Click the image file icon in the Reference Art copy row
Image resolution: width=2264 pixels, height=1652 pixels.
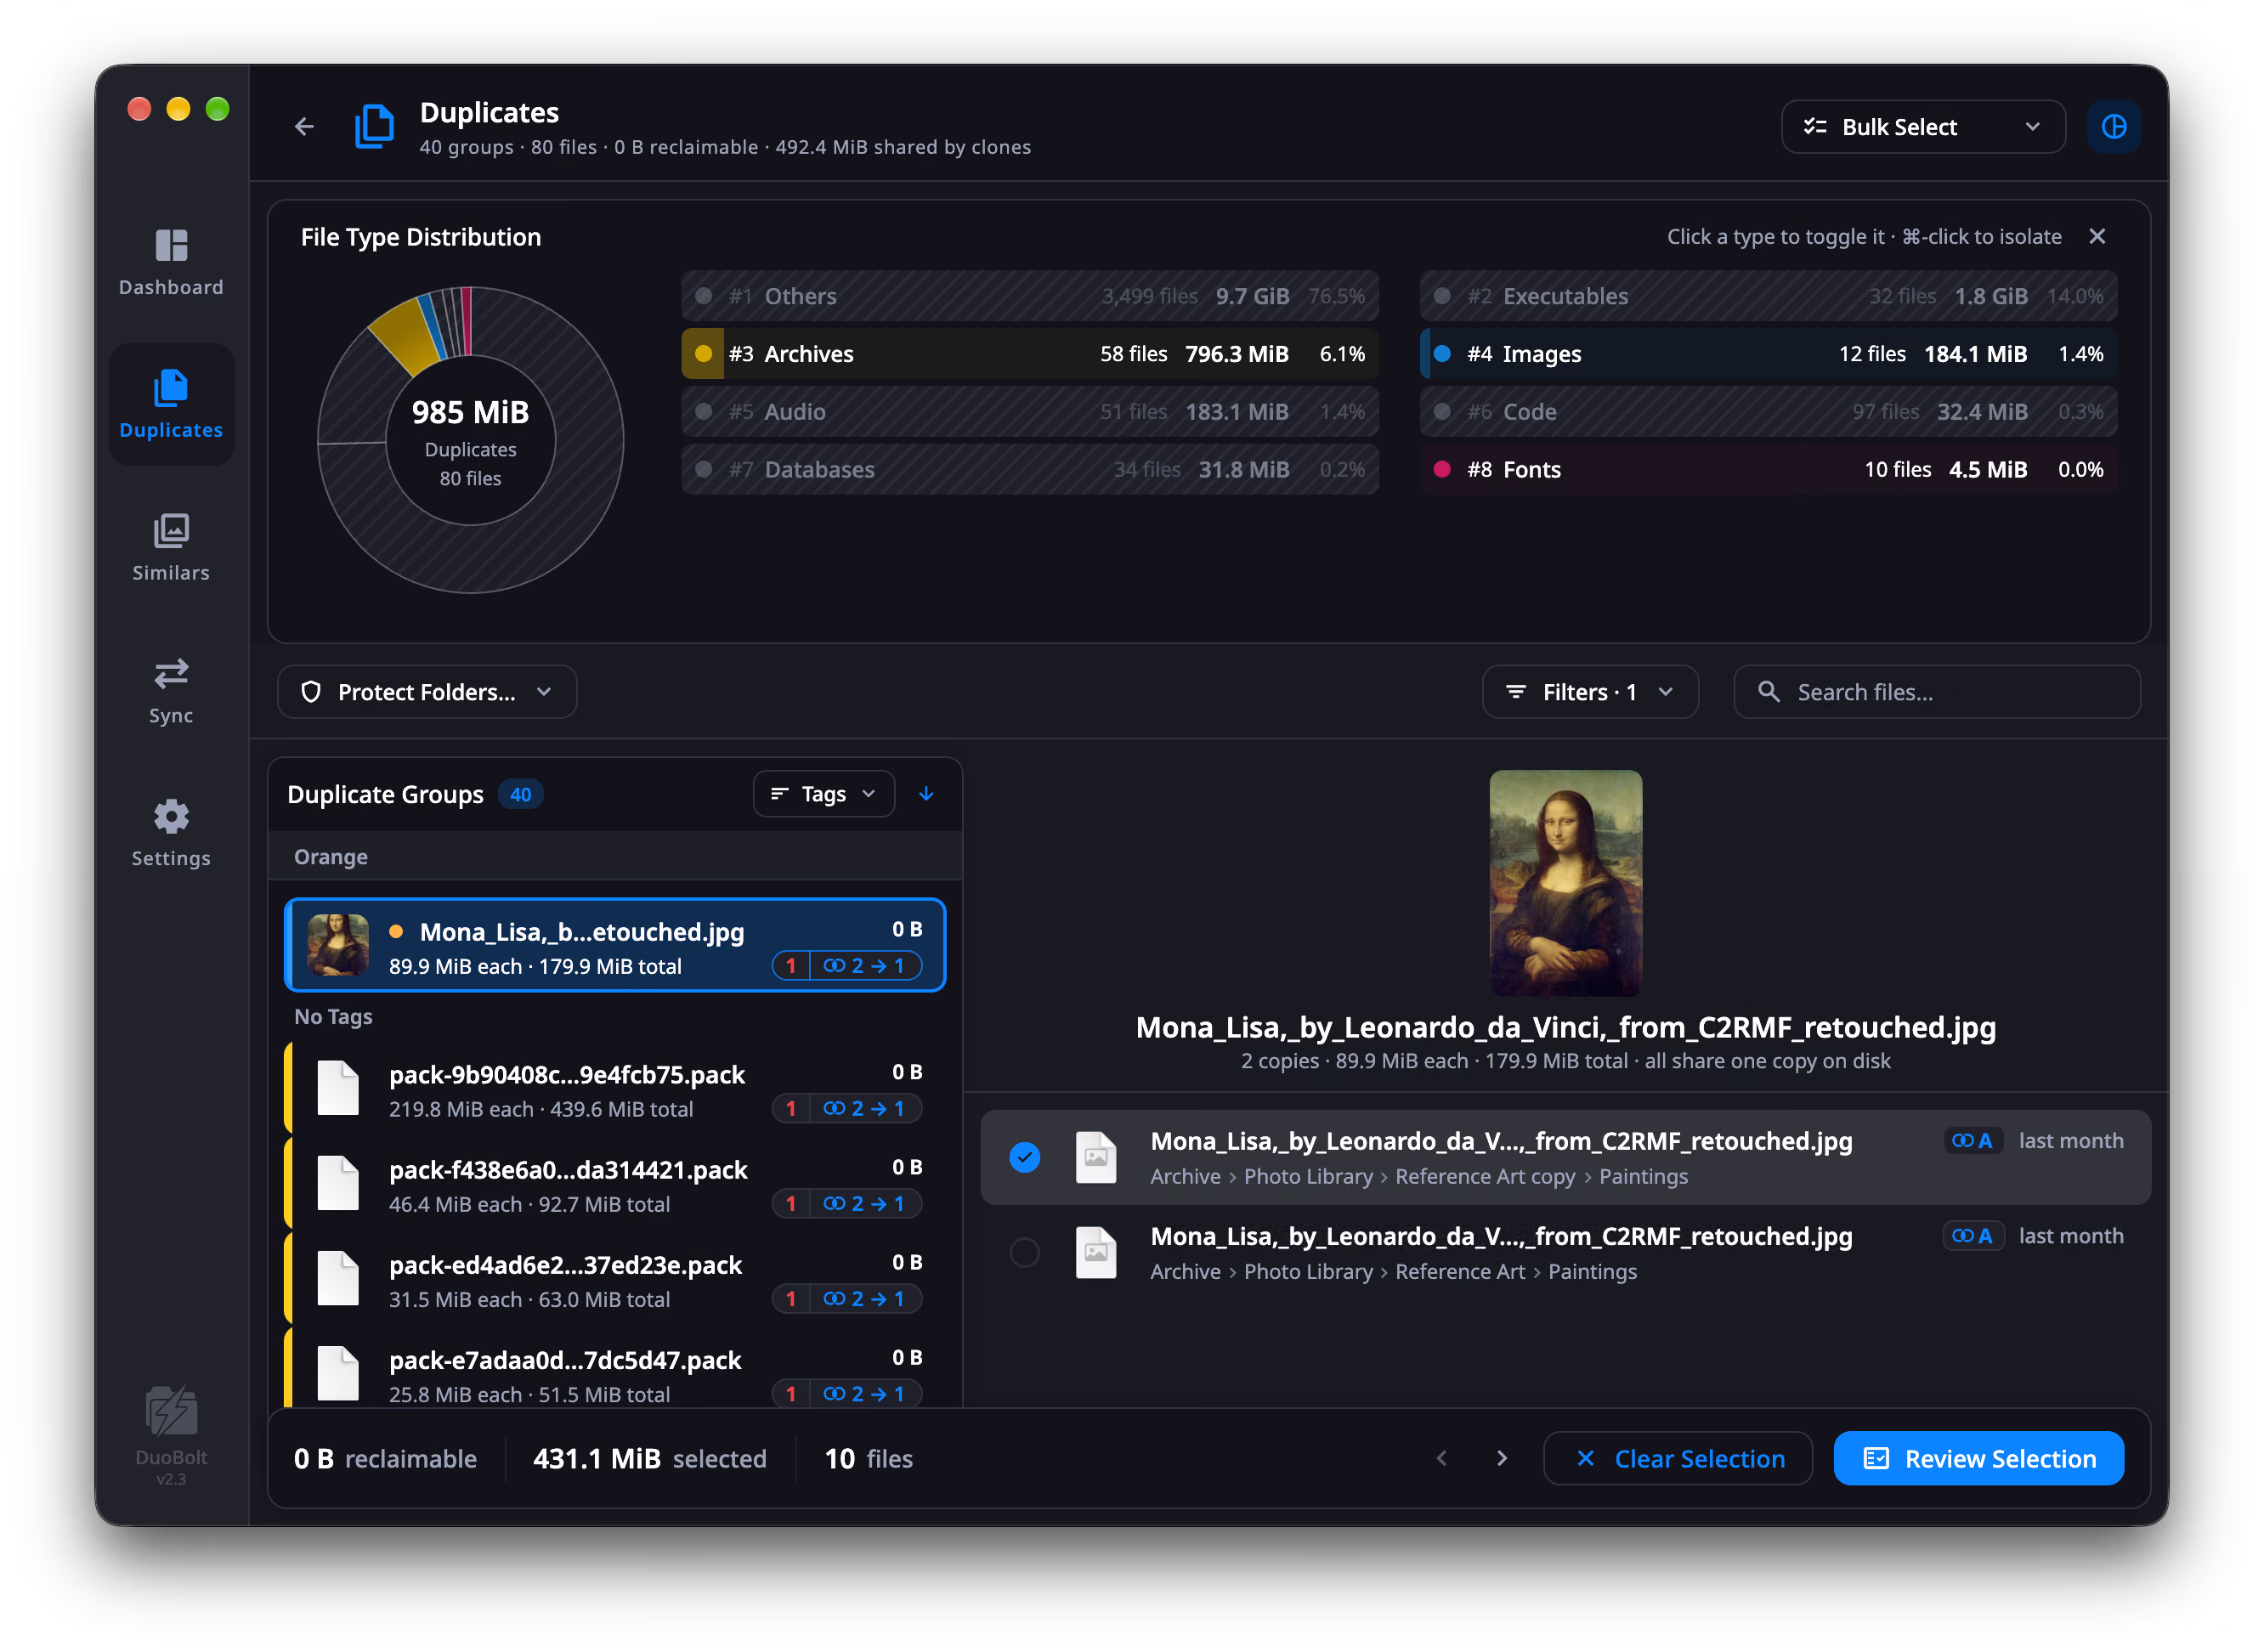[1096, 1157]
